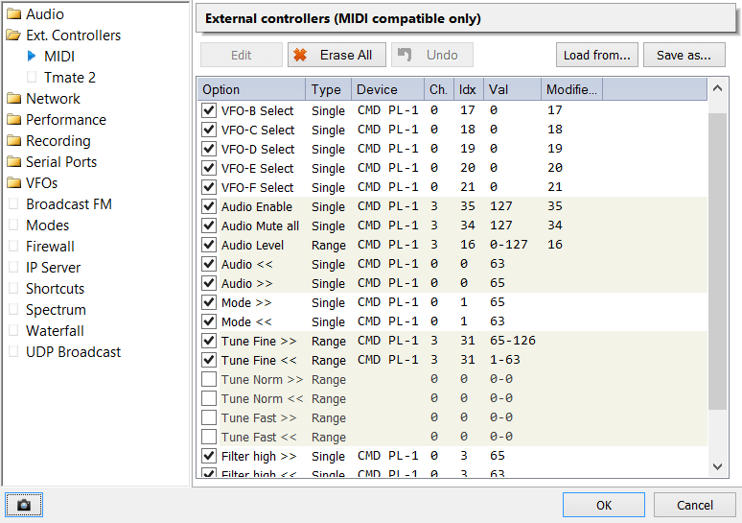Open the VFOs settings category
The width and height of the screenshot is (742, 523).
click(41, 183)
